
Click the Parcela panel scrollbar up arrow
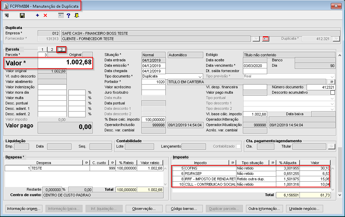tap(340, 55)
